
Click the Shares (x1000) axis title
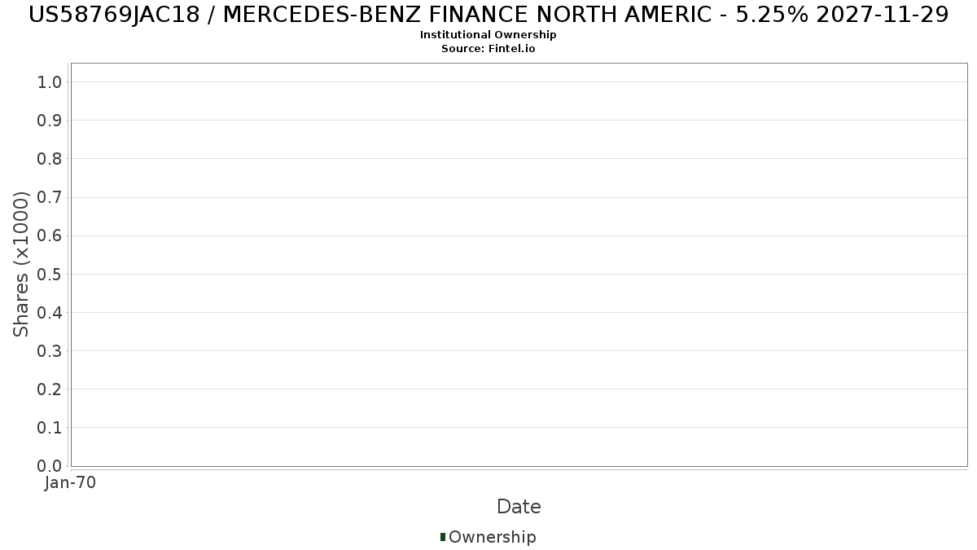pyautogui.click(x=21, y=264)
